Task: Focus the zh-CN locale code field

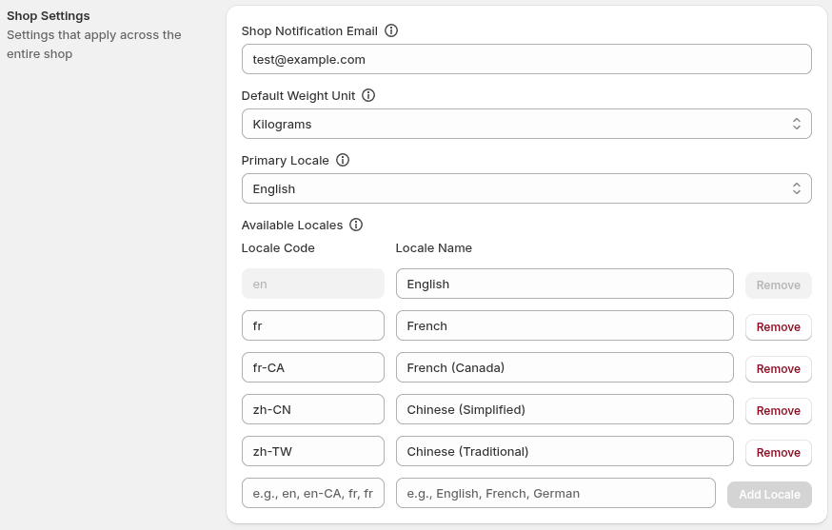Action: coord(313,409)
